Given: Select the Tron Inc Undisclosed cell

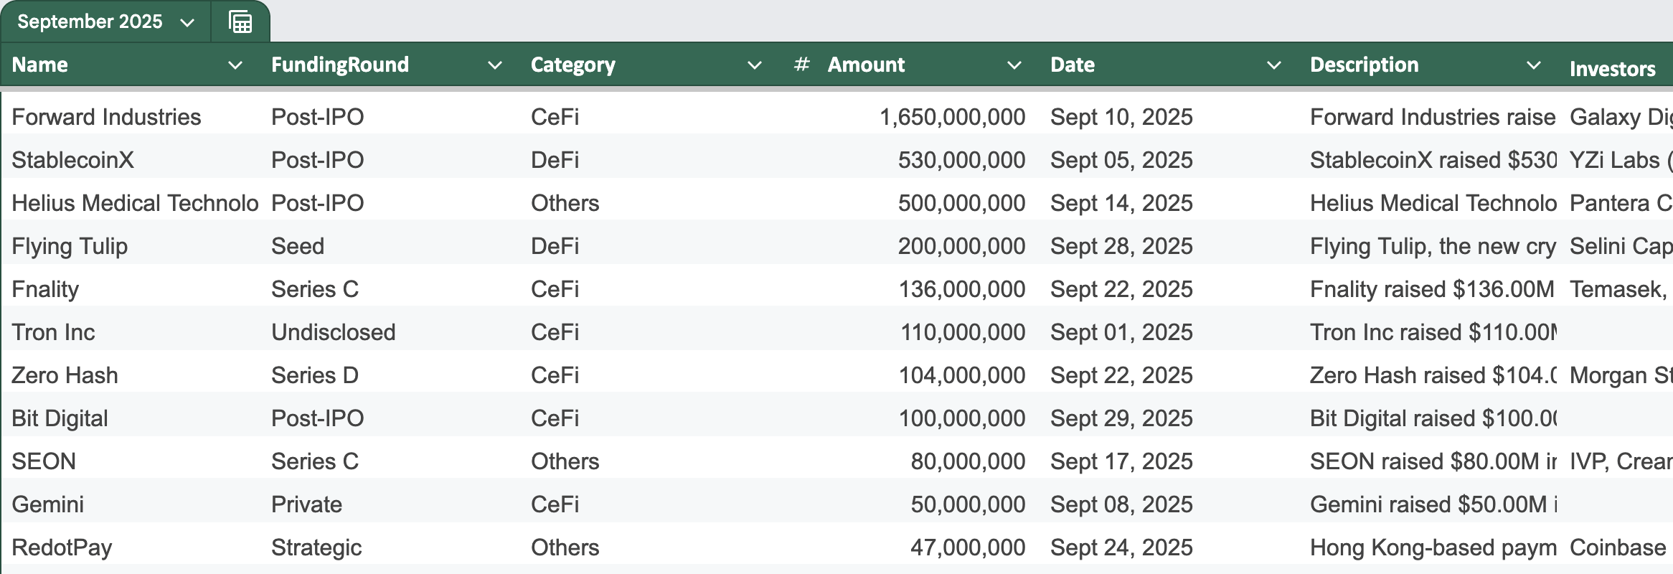Looking at the screenshot, I should (392, 332).
